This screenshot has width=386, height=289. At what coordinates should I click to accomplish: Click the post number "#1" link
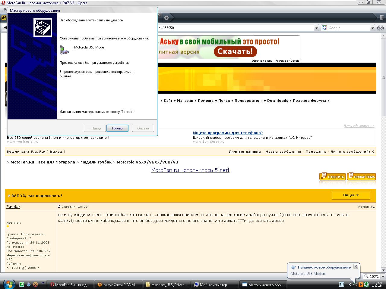click(372, 207)
